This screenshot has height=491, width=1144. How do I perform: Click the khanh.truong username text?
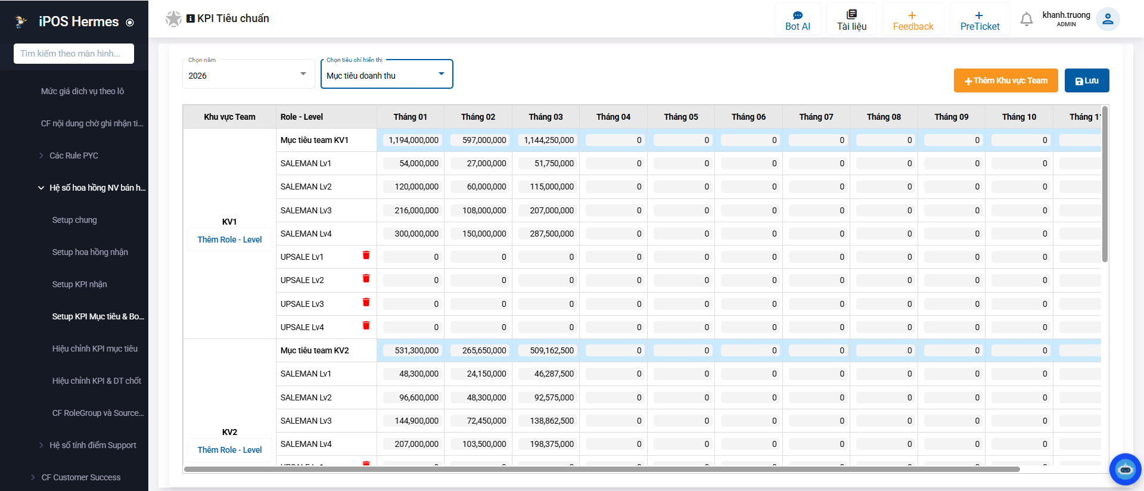coord(1066,15)
